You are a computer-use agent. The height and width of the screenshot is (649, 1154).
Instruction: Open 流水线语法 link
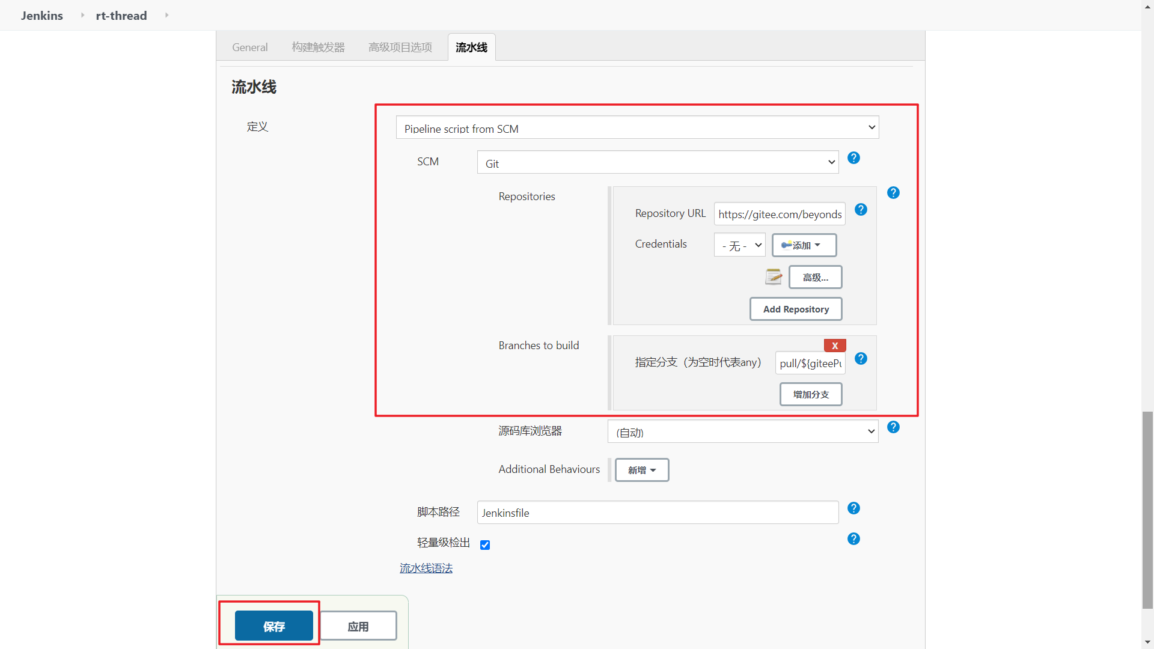click(426, 568)
